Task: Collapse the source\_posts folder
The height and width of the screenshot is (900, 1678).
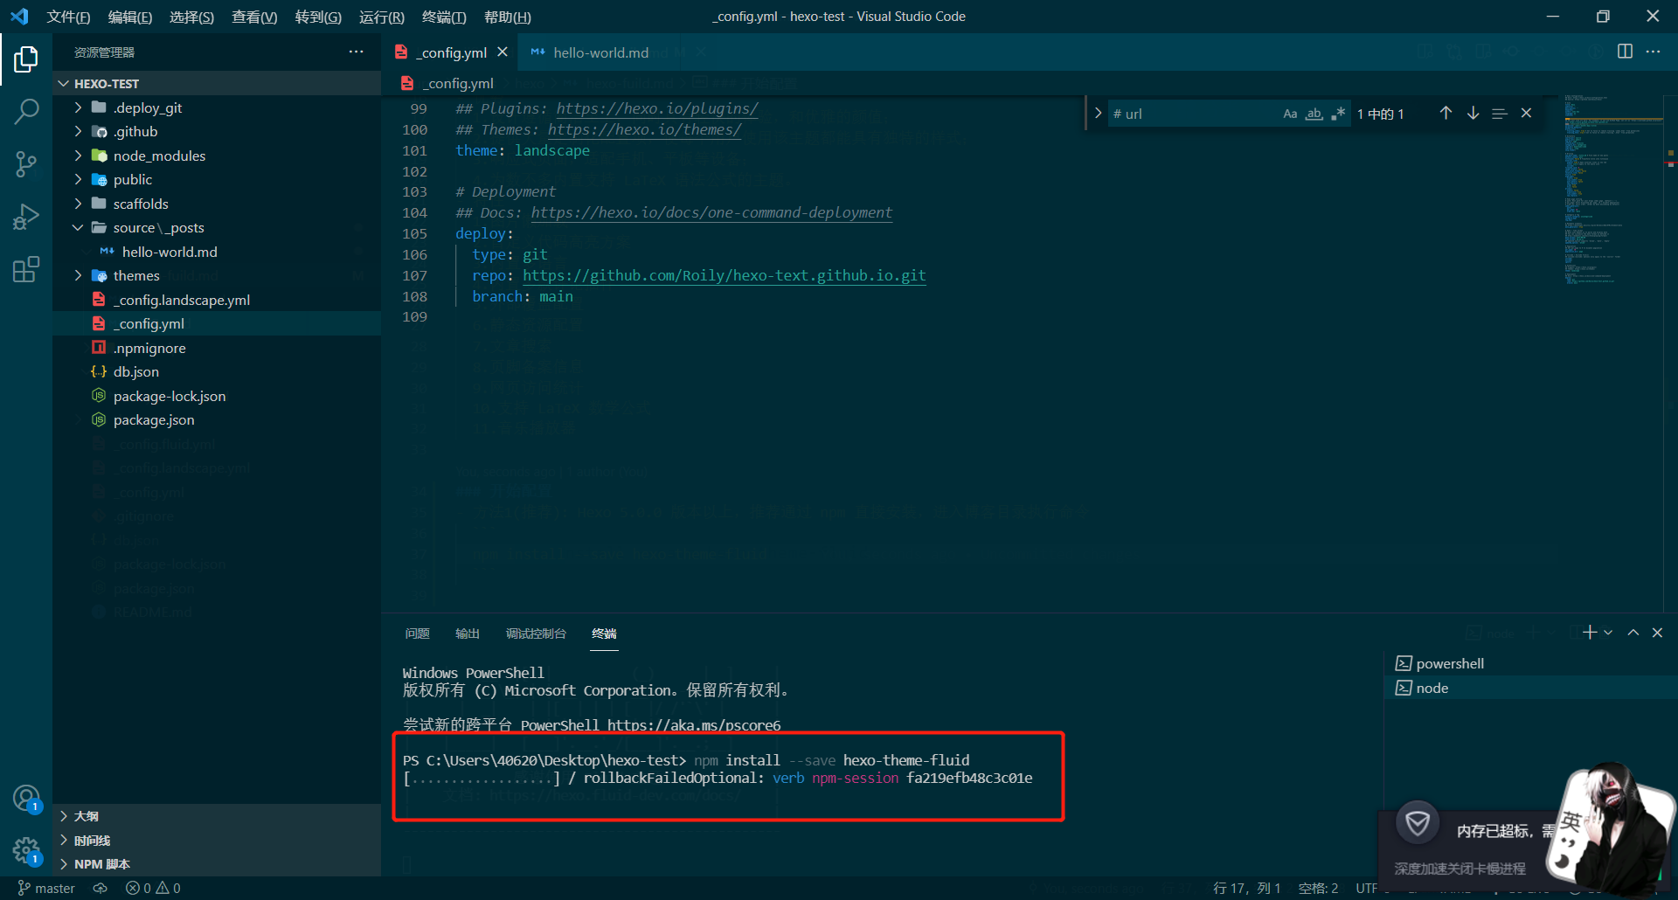Action: coord(217,227)
